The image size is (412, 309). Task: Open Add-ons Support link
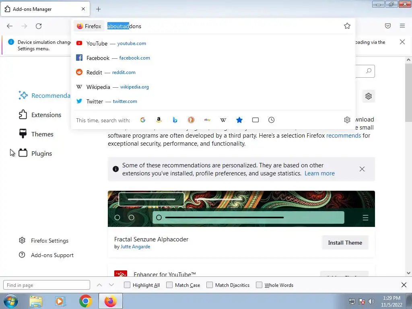(x=46, y=255)
